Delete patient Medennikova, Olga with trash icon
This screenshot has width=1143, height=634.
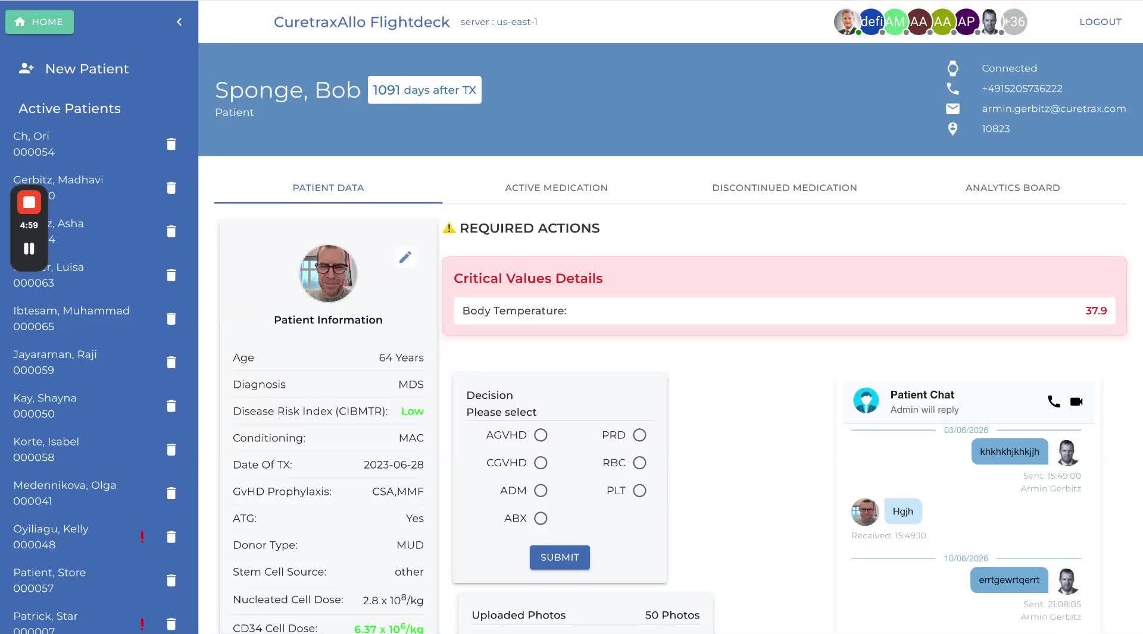[171, 493]
